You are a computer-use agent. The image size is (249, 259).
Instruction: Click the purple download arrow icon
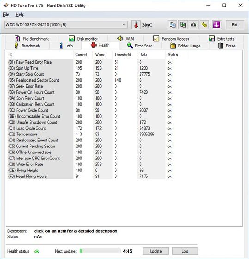pos(217,25)
